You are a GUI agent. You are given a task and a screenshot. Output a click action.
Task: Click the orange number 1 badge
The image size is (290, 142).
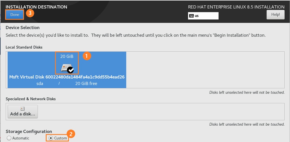(x=87, y=56)
